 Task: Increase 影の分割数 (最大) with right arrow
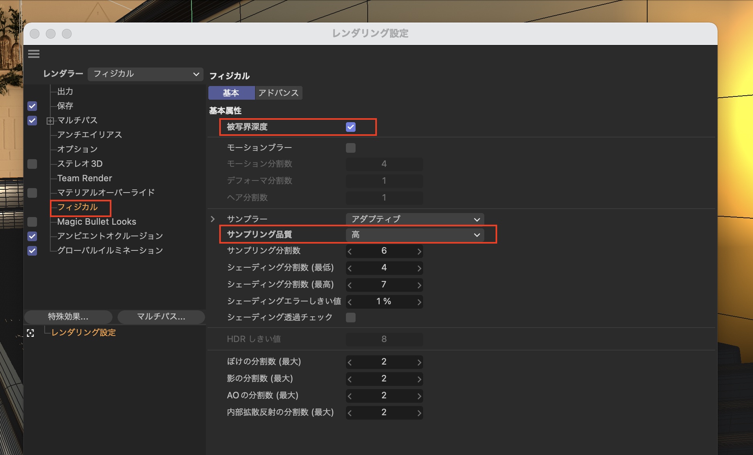[419, 379]
